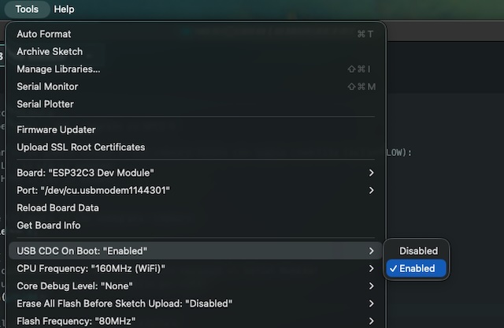
Task: Select Upload SSL Root Certificates
Action: [81, 147]
